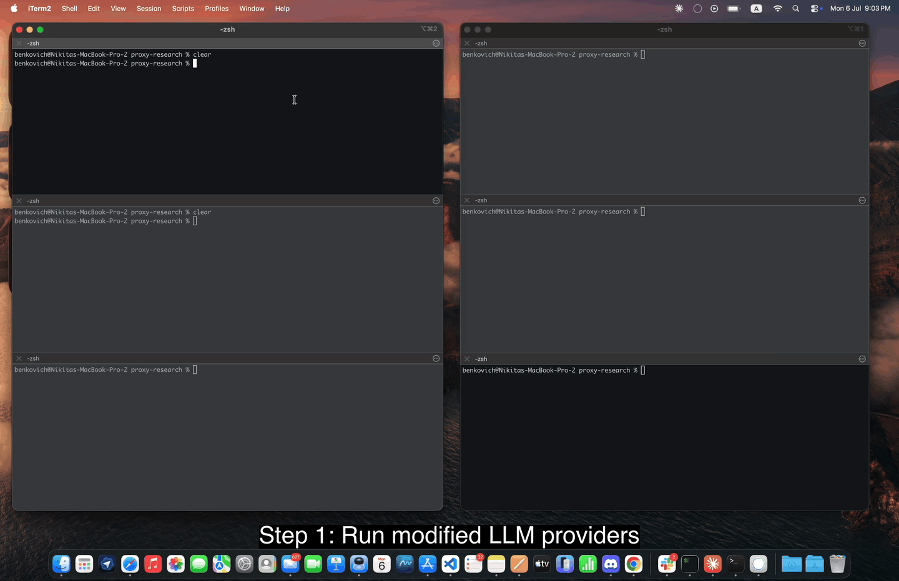Viewport: 899px width, 581px height.
Task: Open the Help menu
Action: click(x=282, y=9)
